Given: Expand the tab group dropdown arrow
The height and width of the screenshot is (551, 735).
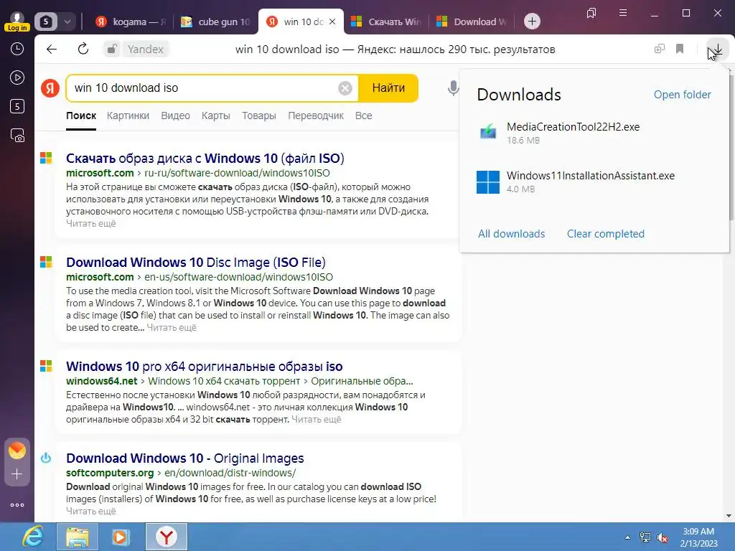Looking at the screenshot, I should click(x=67, y=22).
